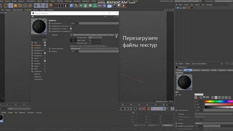This screenshot has width=233, height=131.
Task: Click the red Record keyframe button
Action: point(144,109)
